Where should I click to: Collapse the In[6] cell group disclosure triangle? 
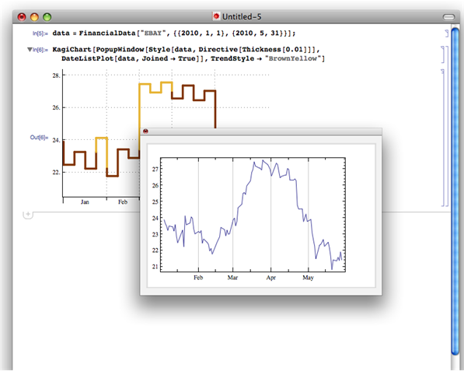point(30,50)
